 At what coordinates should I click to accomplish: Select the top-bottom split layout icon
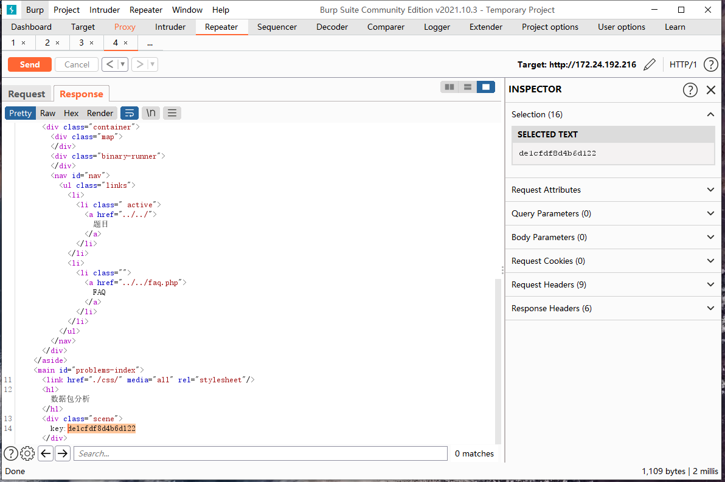[x=468, y=87]
